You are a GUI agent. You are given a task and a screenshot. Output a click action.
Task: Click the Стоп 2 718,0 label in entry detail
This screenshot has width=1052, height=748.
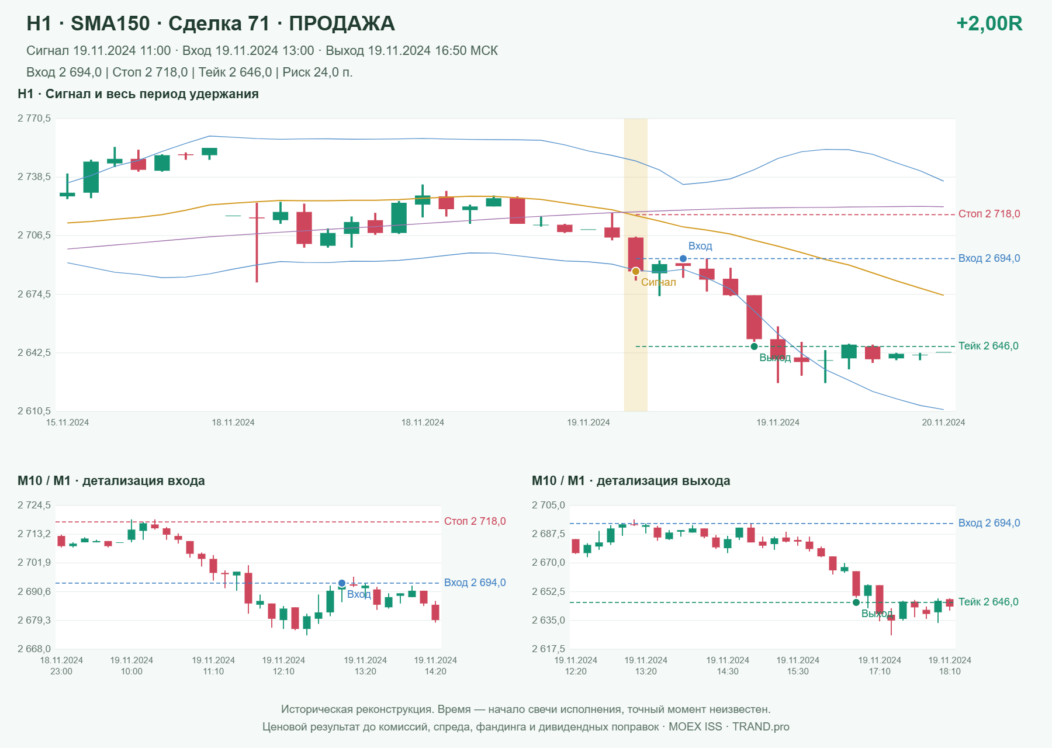click(475, 521)
